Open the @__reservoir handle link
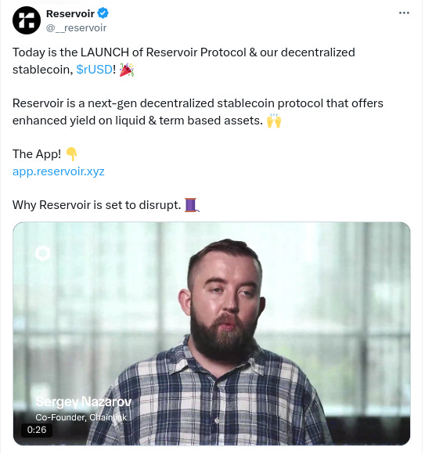Image resolution: width=425 pixels, height=454 pixels. (x=77, y=28)
